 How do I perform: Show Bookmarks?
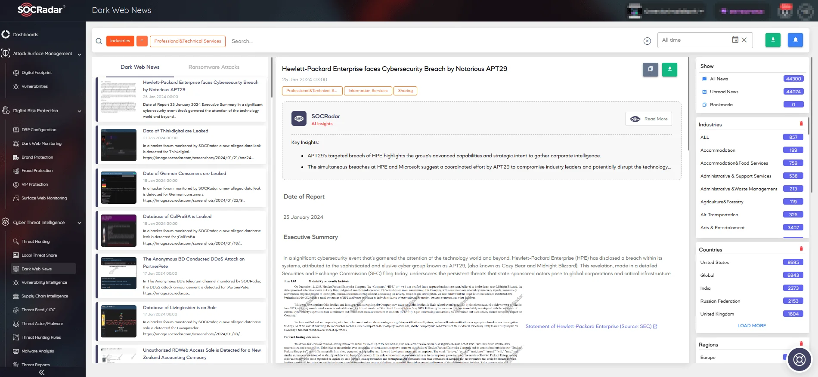(722, 105)
